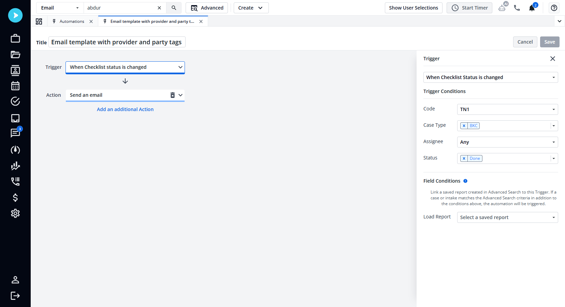Screen dimensions: 565x307
Task: Open notifications bell with 2 alerts
Action: 532,8
